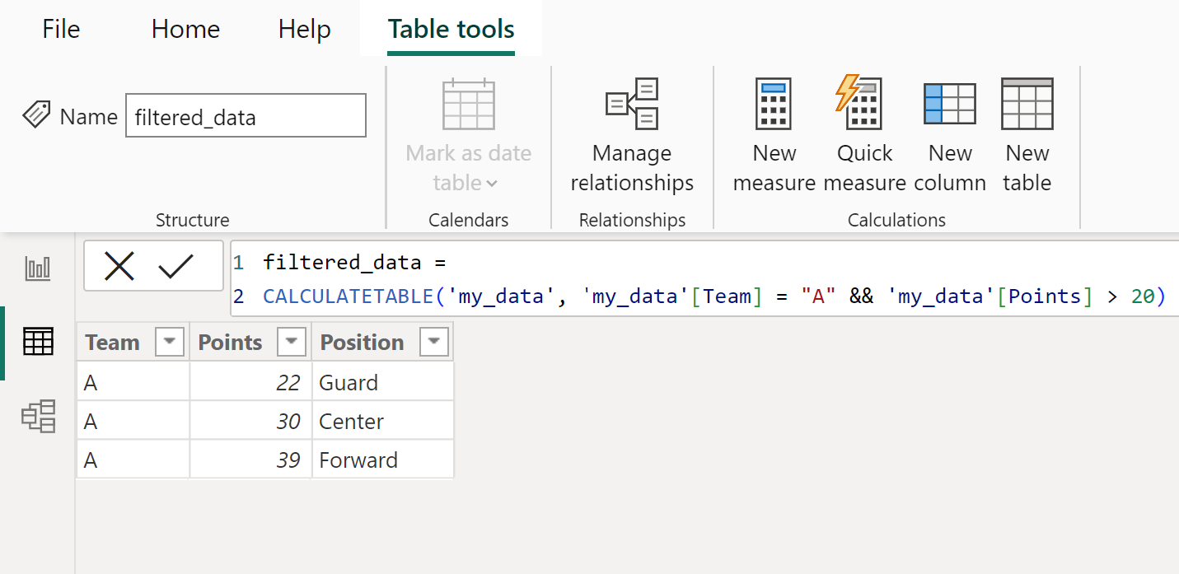Viewport: 1179px width, 574px height.
Task: Add a New column via its icon
Action: pyautogui.click(x=949, y=104)
